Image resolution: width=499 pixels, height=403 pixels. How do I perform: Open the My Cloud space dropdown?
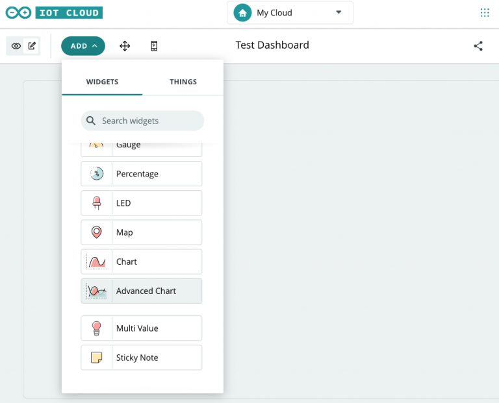[290, 13]
